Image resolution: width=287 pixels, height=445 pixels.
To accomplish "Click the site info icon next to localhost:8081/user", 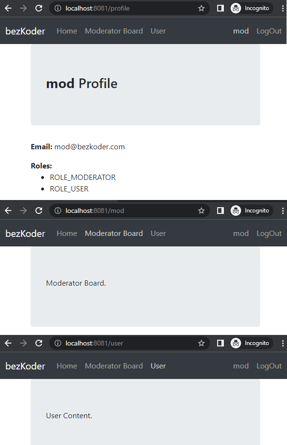I will pyautogui.click(x=58, y=343).
